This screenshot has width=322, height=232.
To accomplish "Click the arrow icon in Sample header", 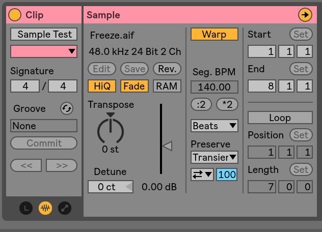I will pos(305,15).
